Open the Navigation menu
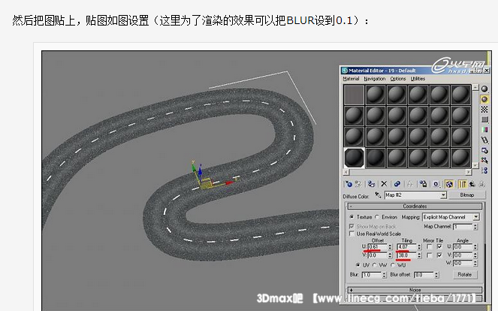 pyautogui.click(x=375, y=79)
